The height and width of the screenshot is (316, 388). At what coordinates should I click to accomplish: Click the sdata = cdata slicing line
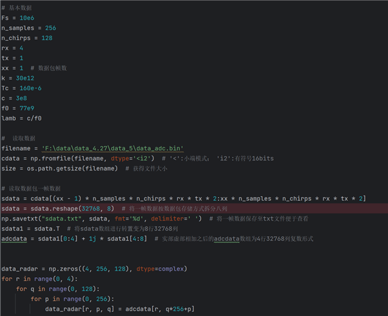[184, 199]
